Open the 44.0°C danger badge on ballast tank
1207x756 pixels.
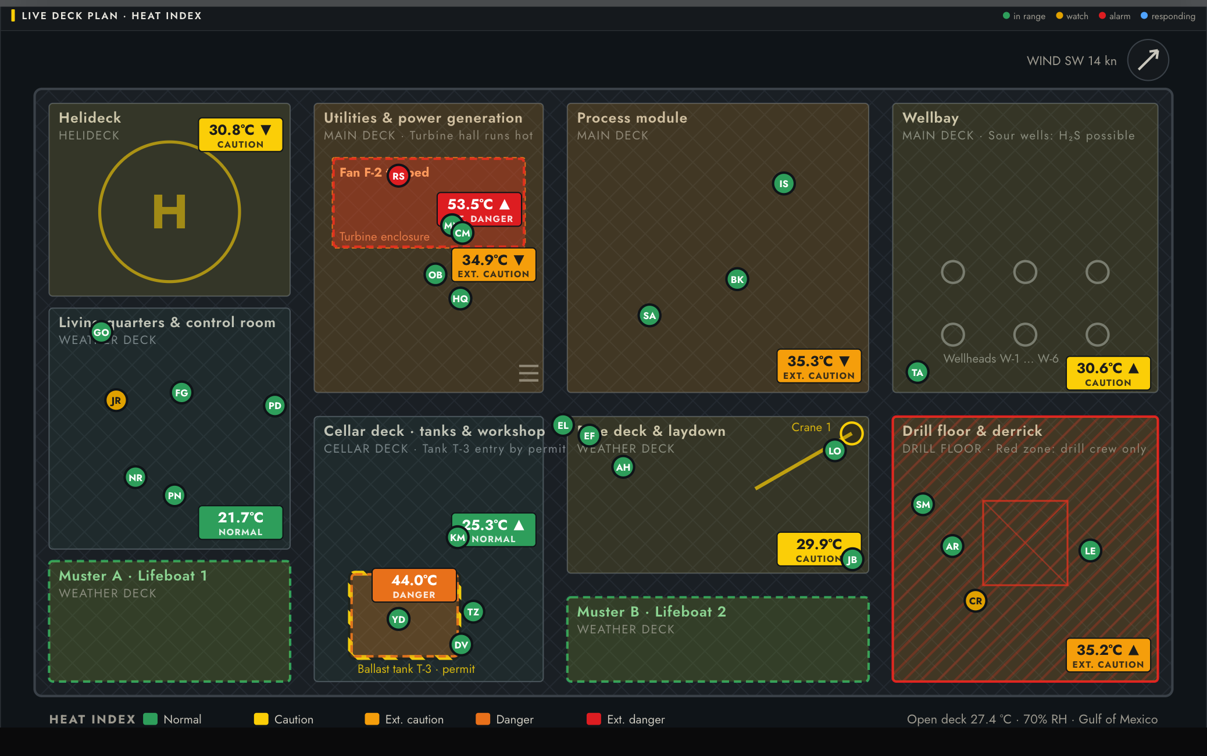click(414, 585)
